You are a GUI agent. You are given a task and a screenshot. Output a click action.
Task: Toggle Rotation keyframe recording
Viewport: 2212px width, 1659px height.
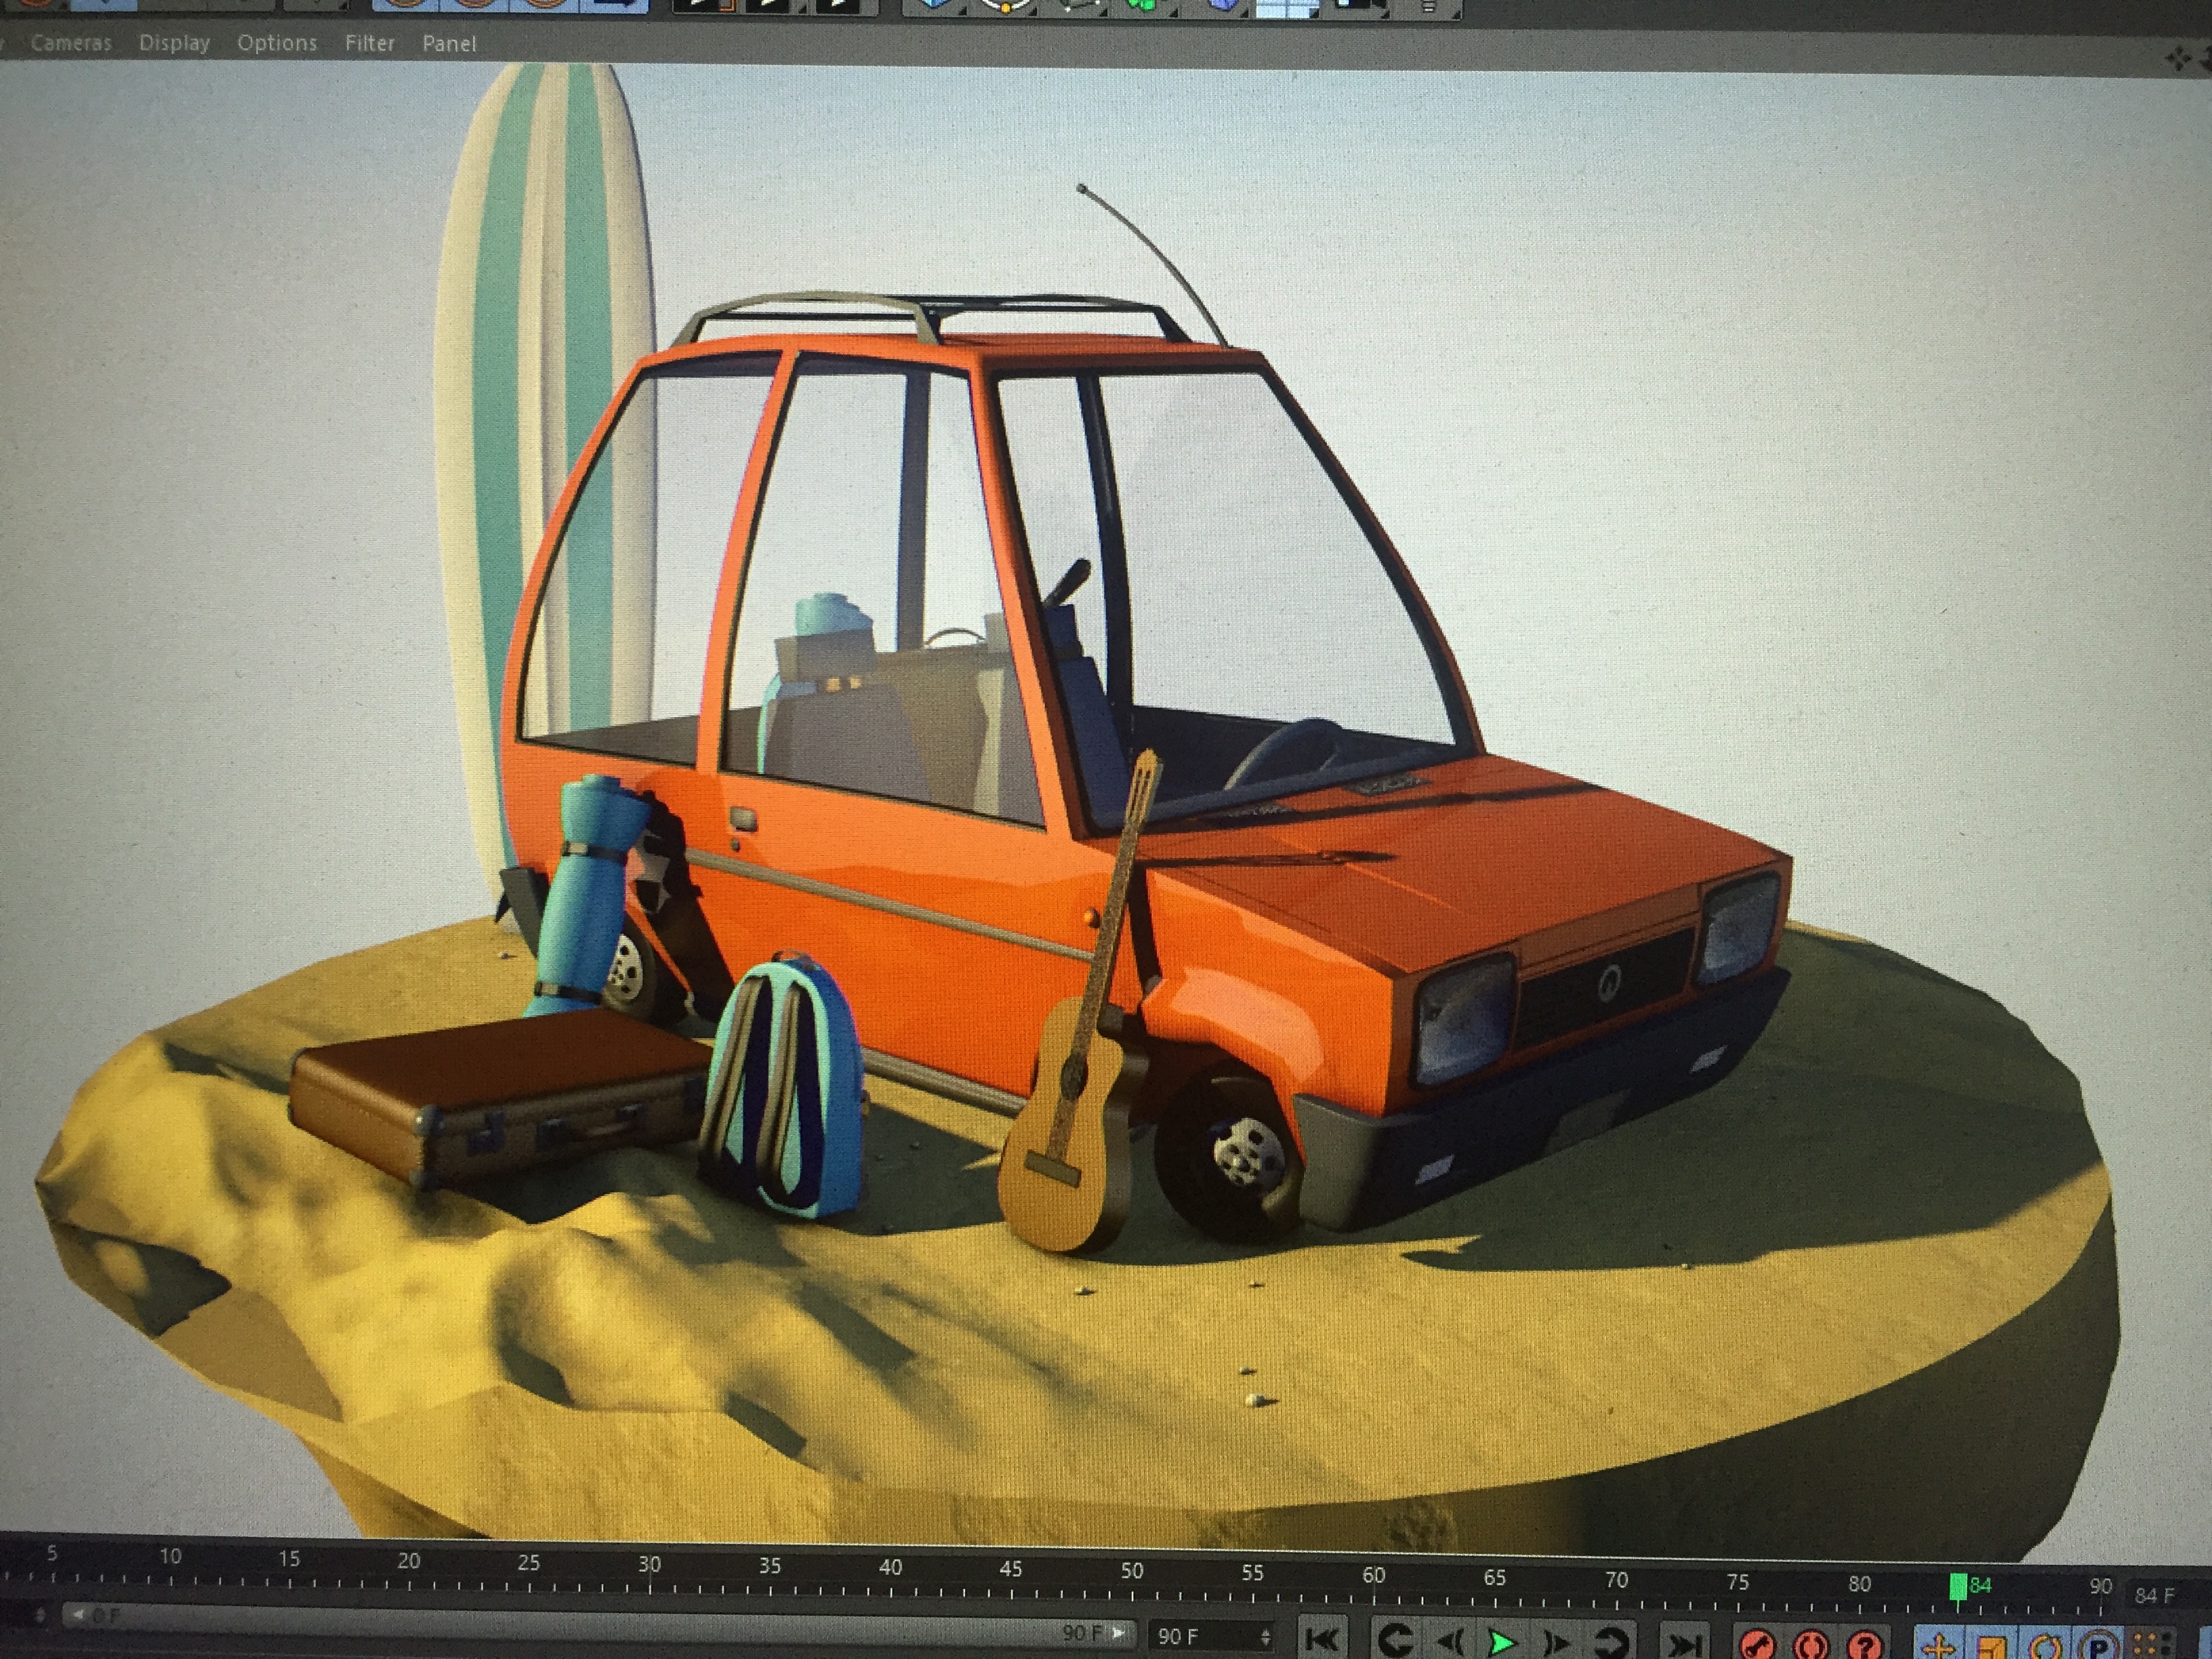2046,1645
